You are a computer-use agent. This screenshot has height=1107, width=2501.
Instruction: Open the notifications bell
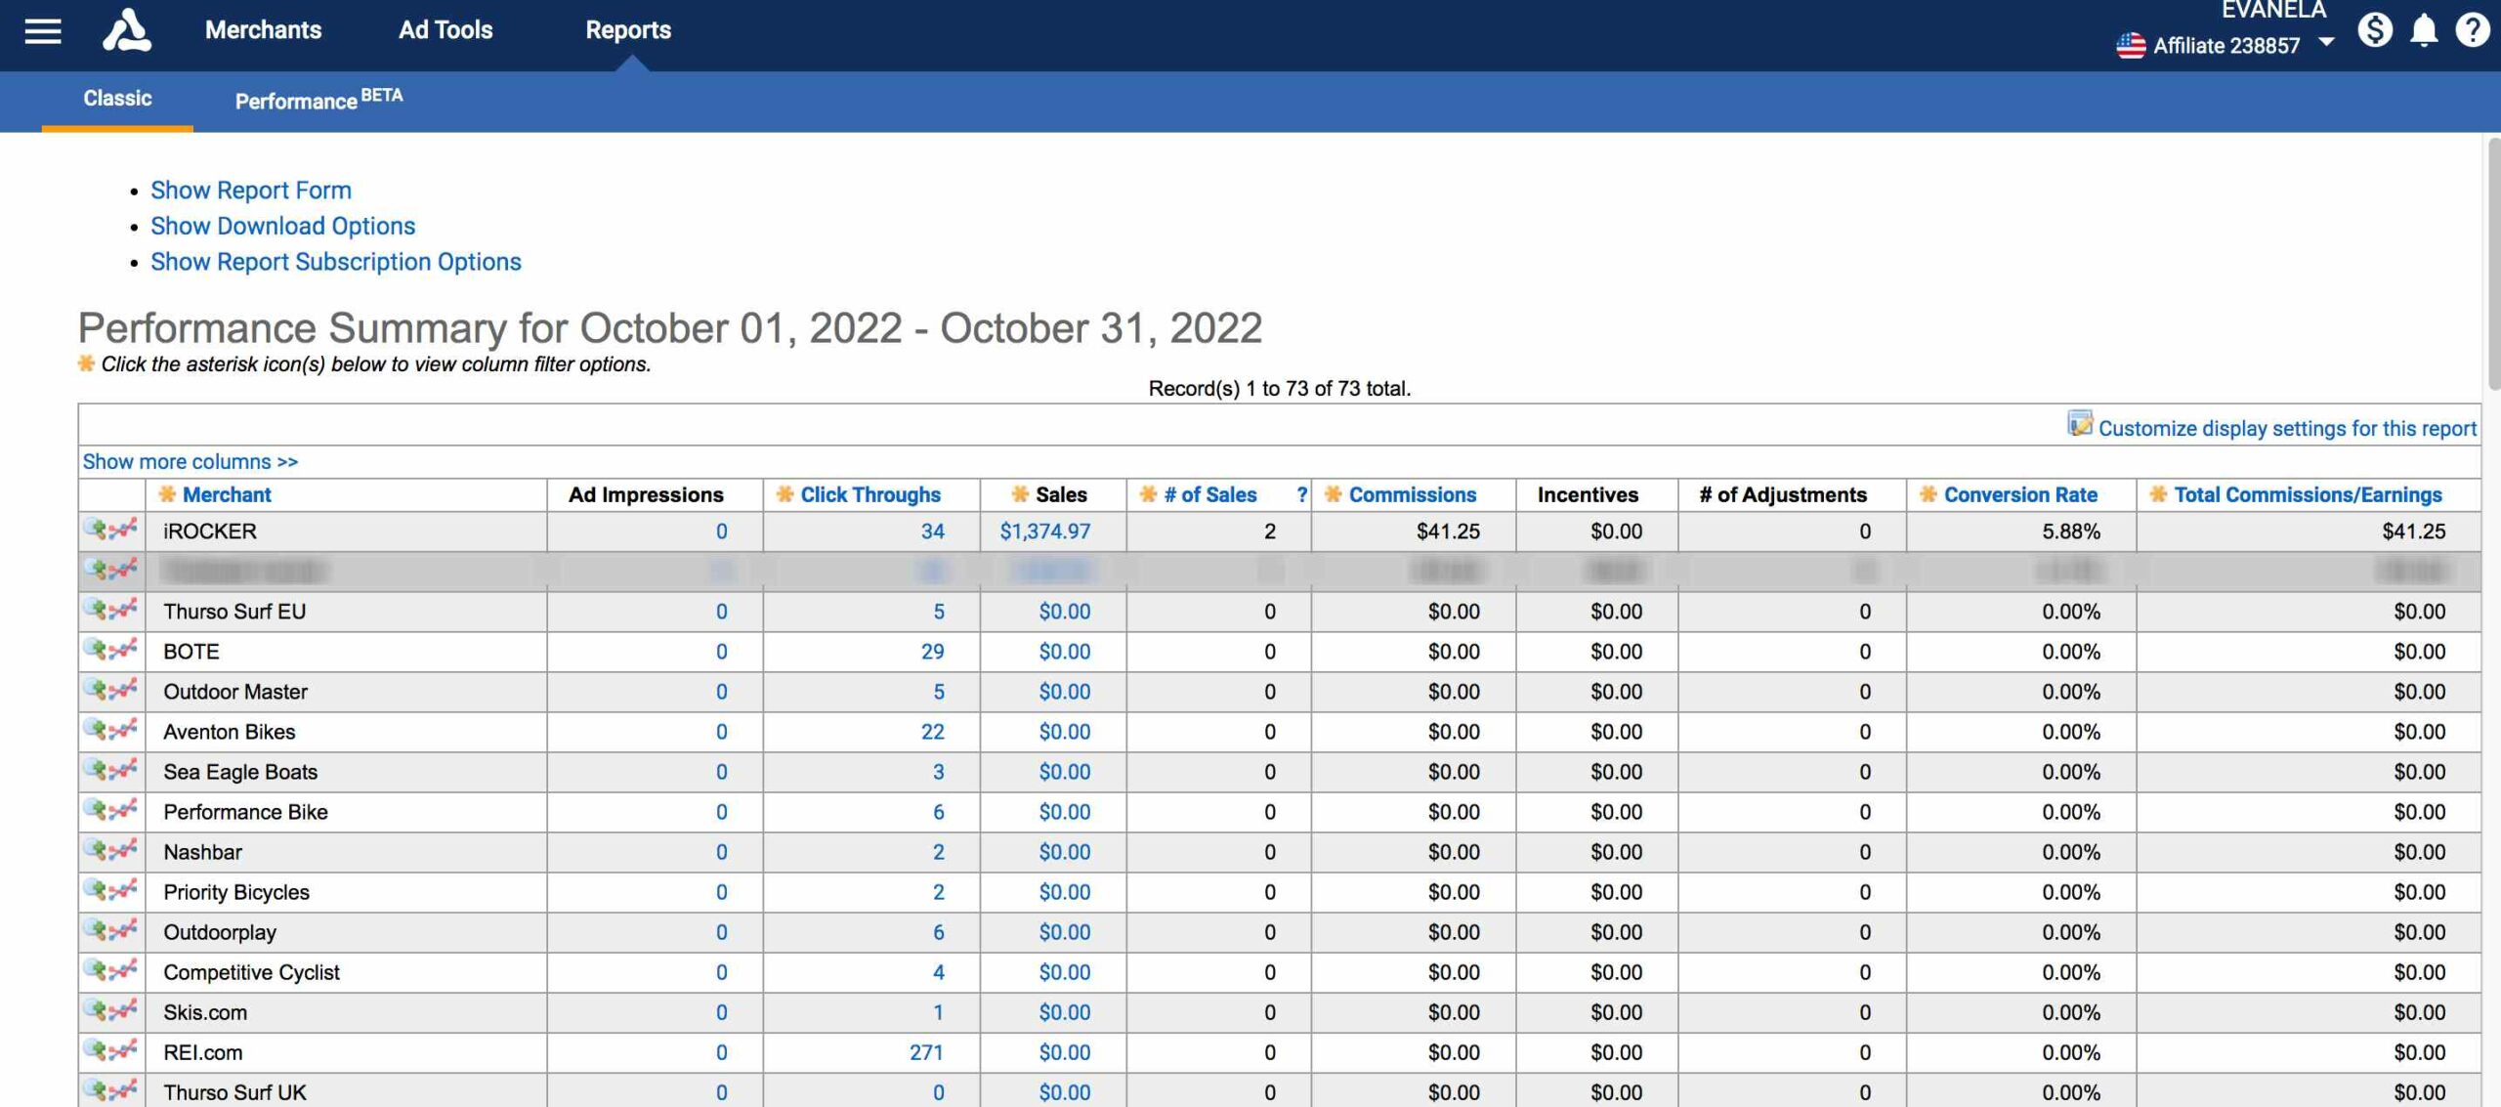pyautogui.click(x=2424, y=30)
